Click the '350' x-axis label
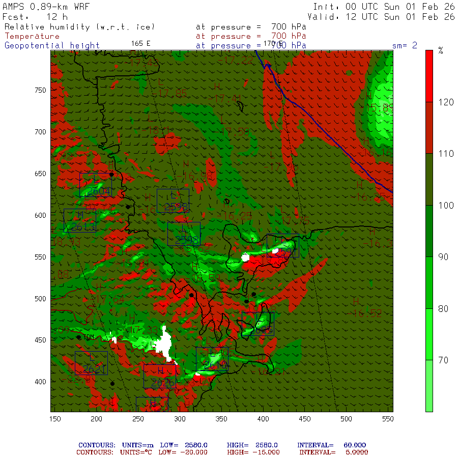This screenshot has width=458, height=458. [221, 419]
